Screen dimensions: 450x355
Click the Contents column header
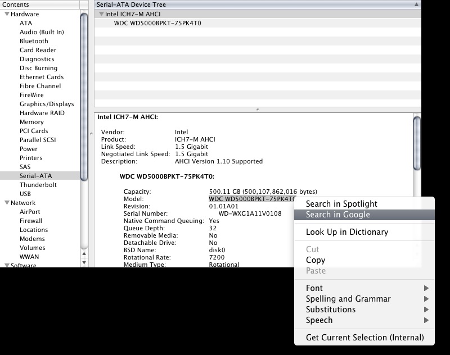(40, 4)
